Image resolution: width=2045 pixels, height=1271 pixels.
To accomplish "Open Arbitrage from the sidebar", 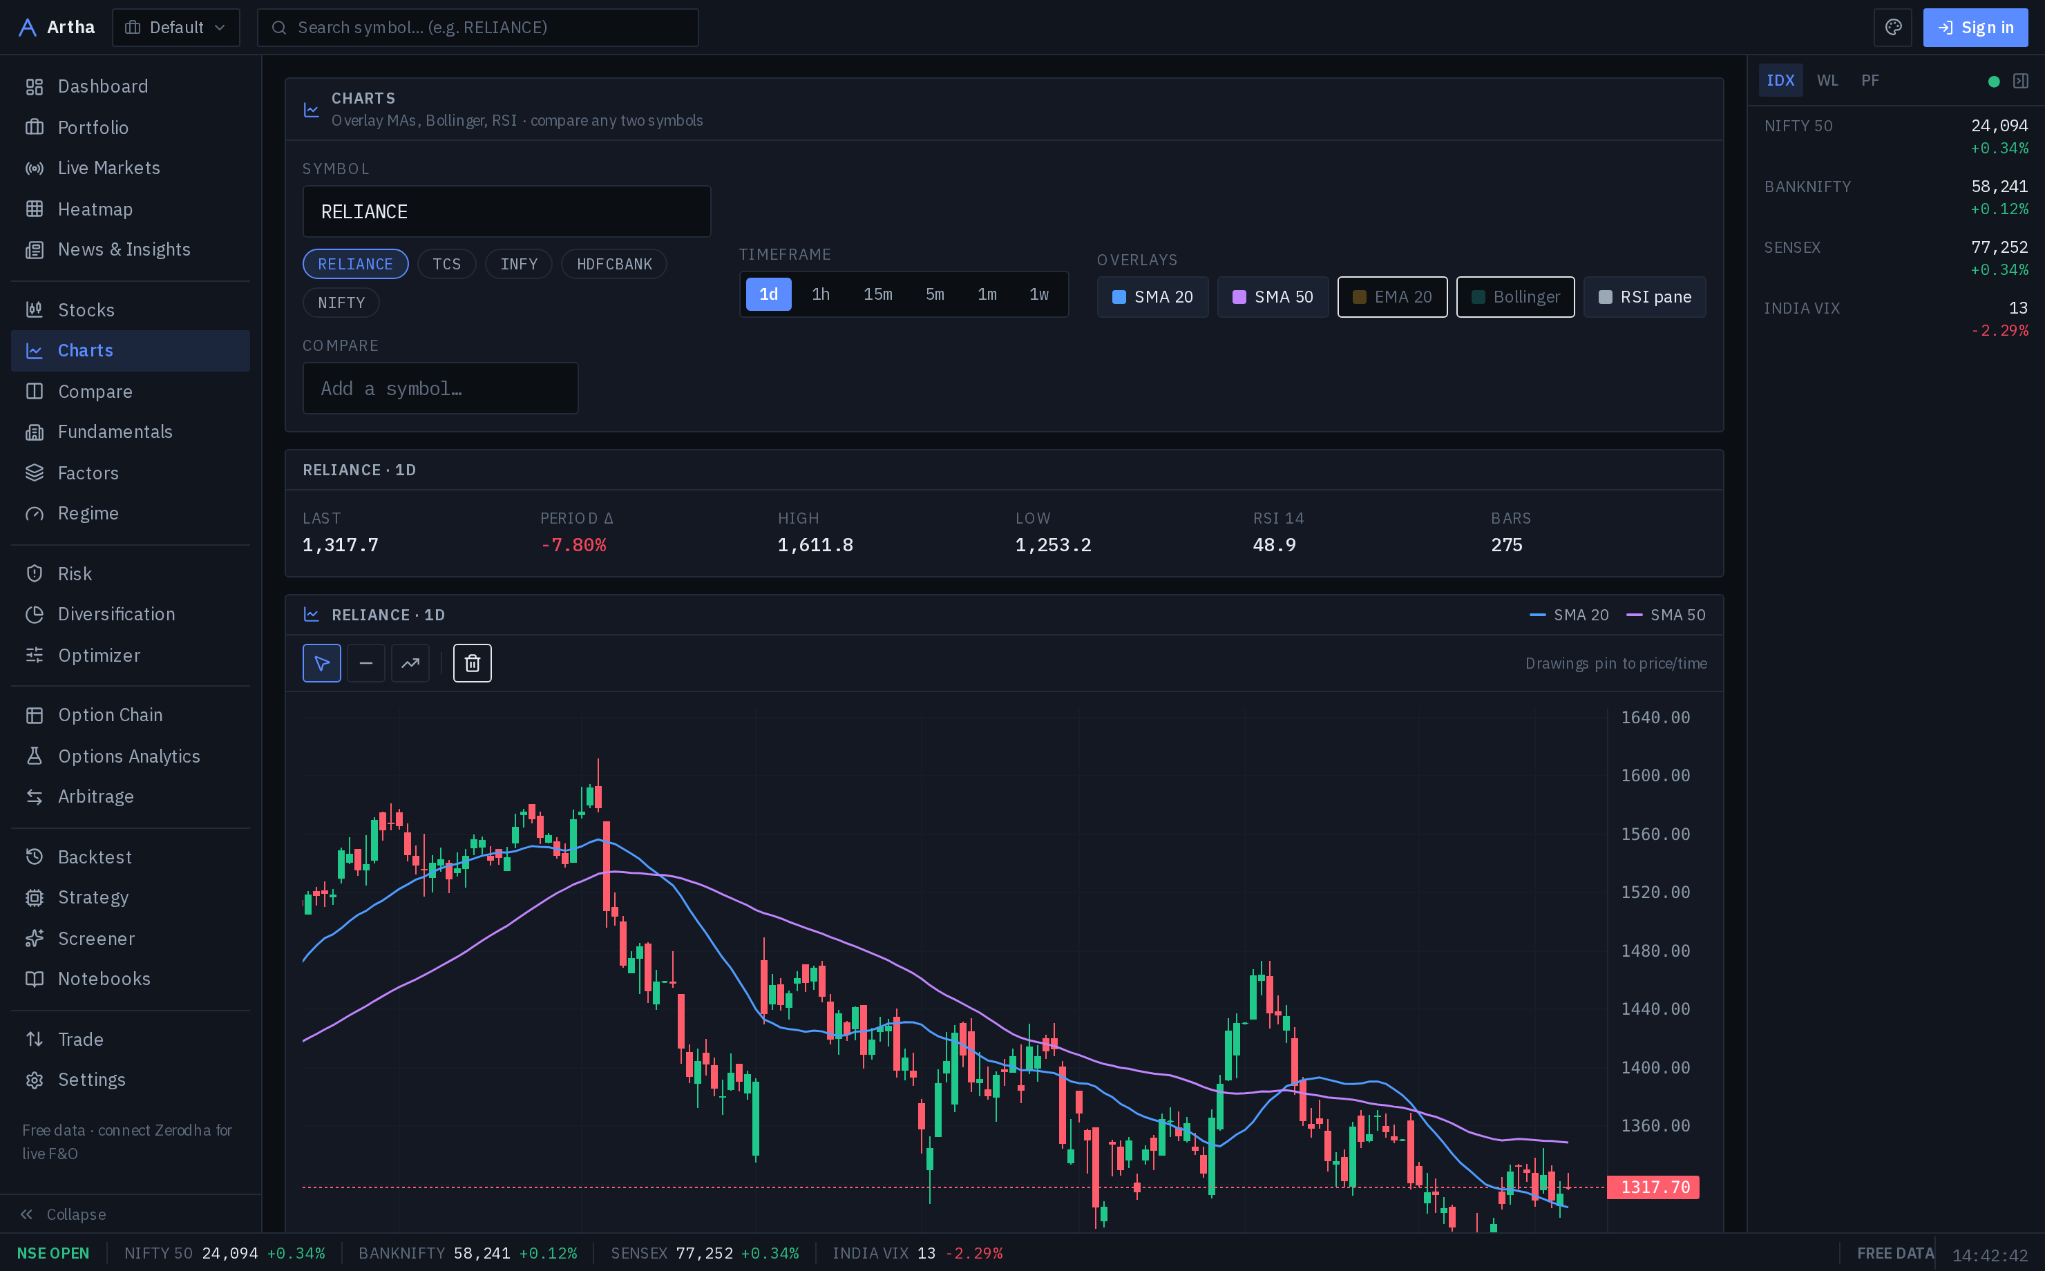I will (x=131, y=797).
